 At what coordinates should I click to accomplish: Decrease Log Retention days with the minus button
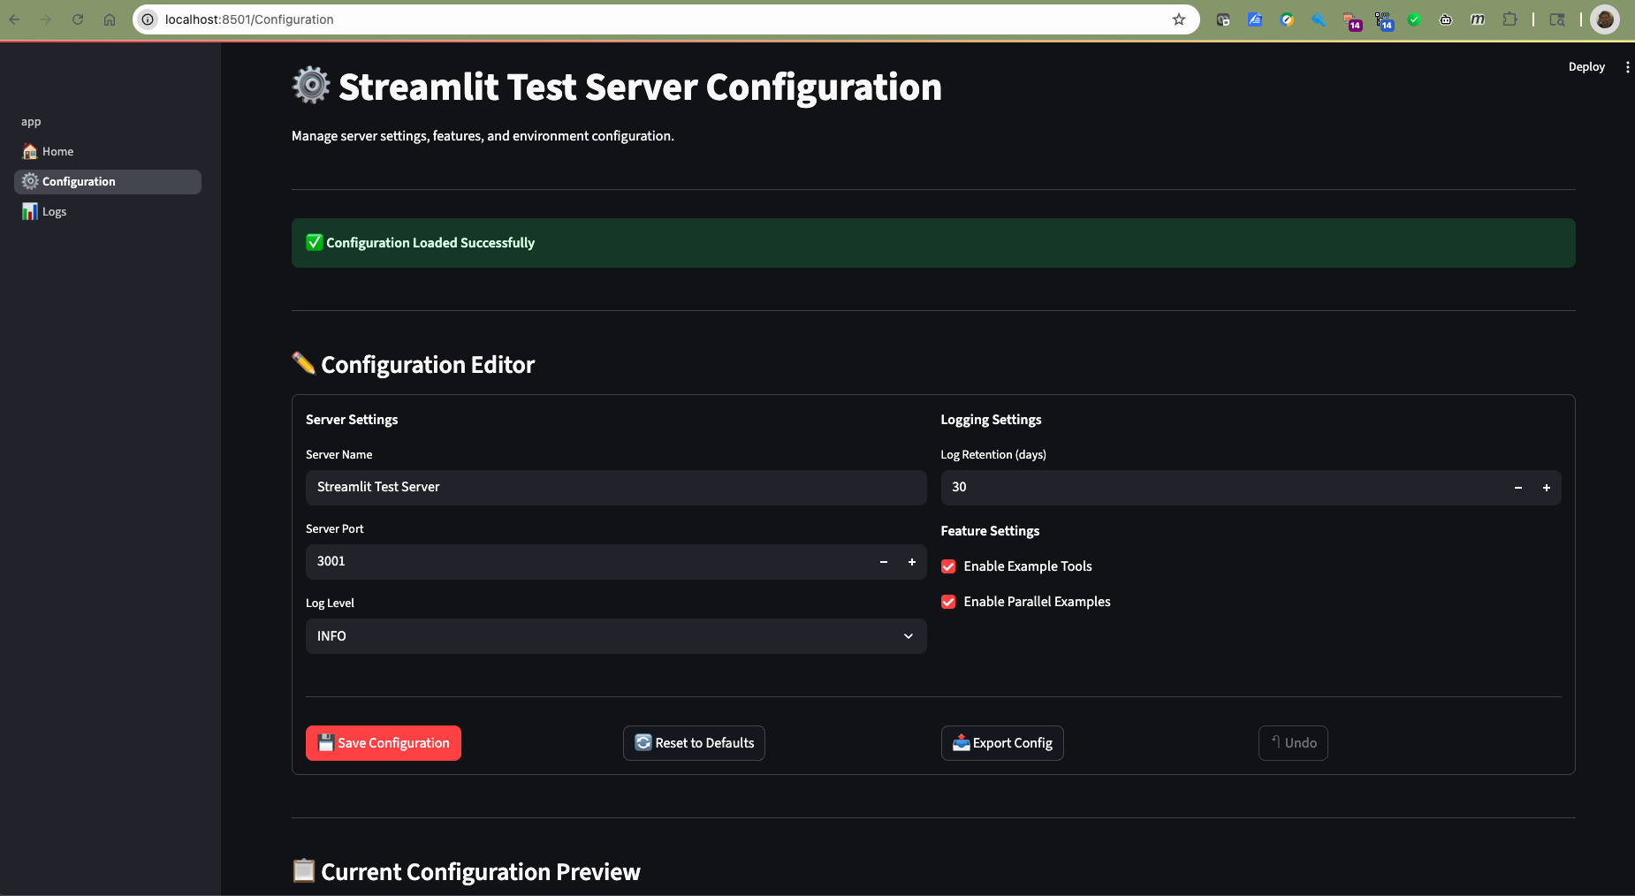tap(1517, 487)
